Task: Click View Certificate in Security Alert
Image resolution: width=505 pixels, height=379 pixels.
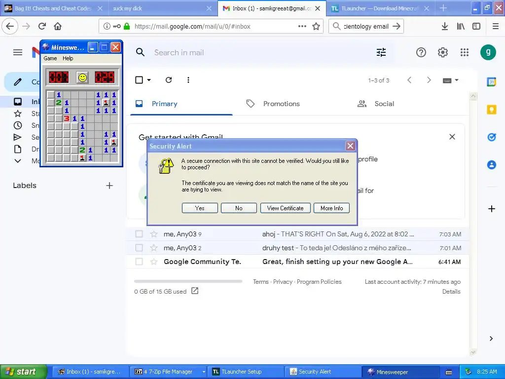Action: 286,208
